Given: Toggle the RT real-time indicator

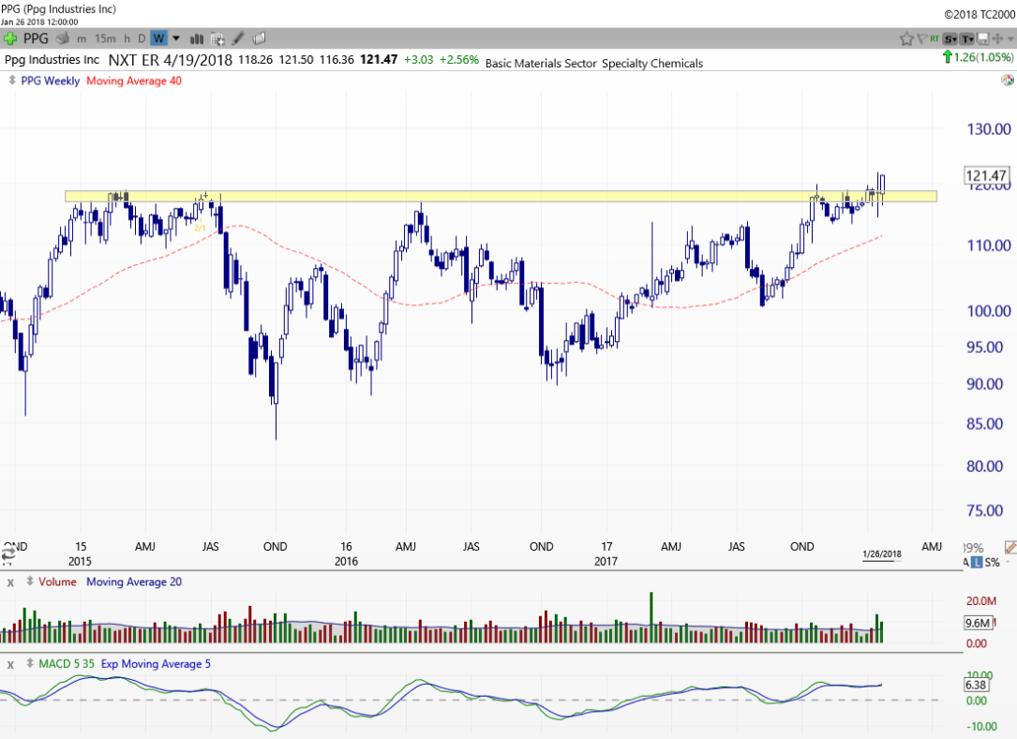Looking at the screenshot, I should [x=935, y=38].
